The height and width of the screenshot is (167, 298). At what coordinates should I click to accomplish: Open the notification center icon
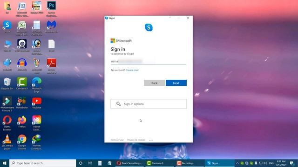click(292, 163)
